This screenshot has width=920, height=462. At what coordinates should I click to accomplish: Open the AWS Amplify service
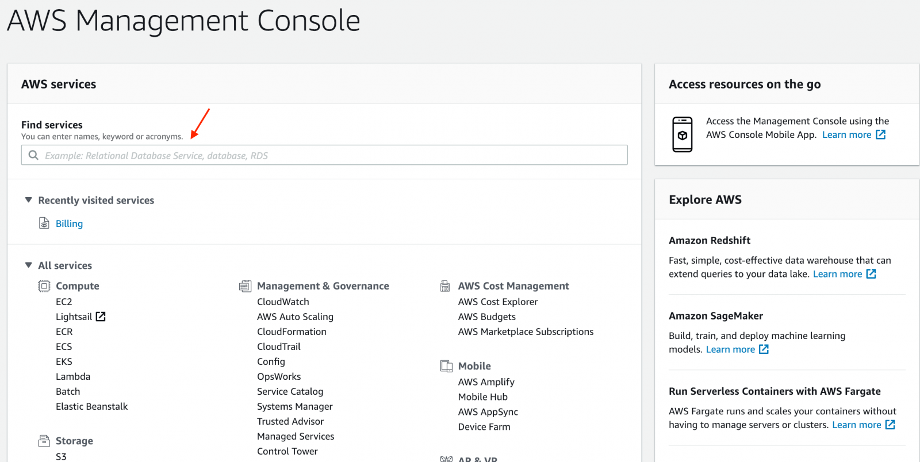click(x=486, y=382)
